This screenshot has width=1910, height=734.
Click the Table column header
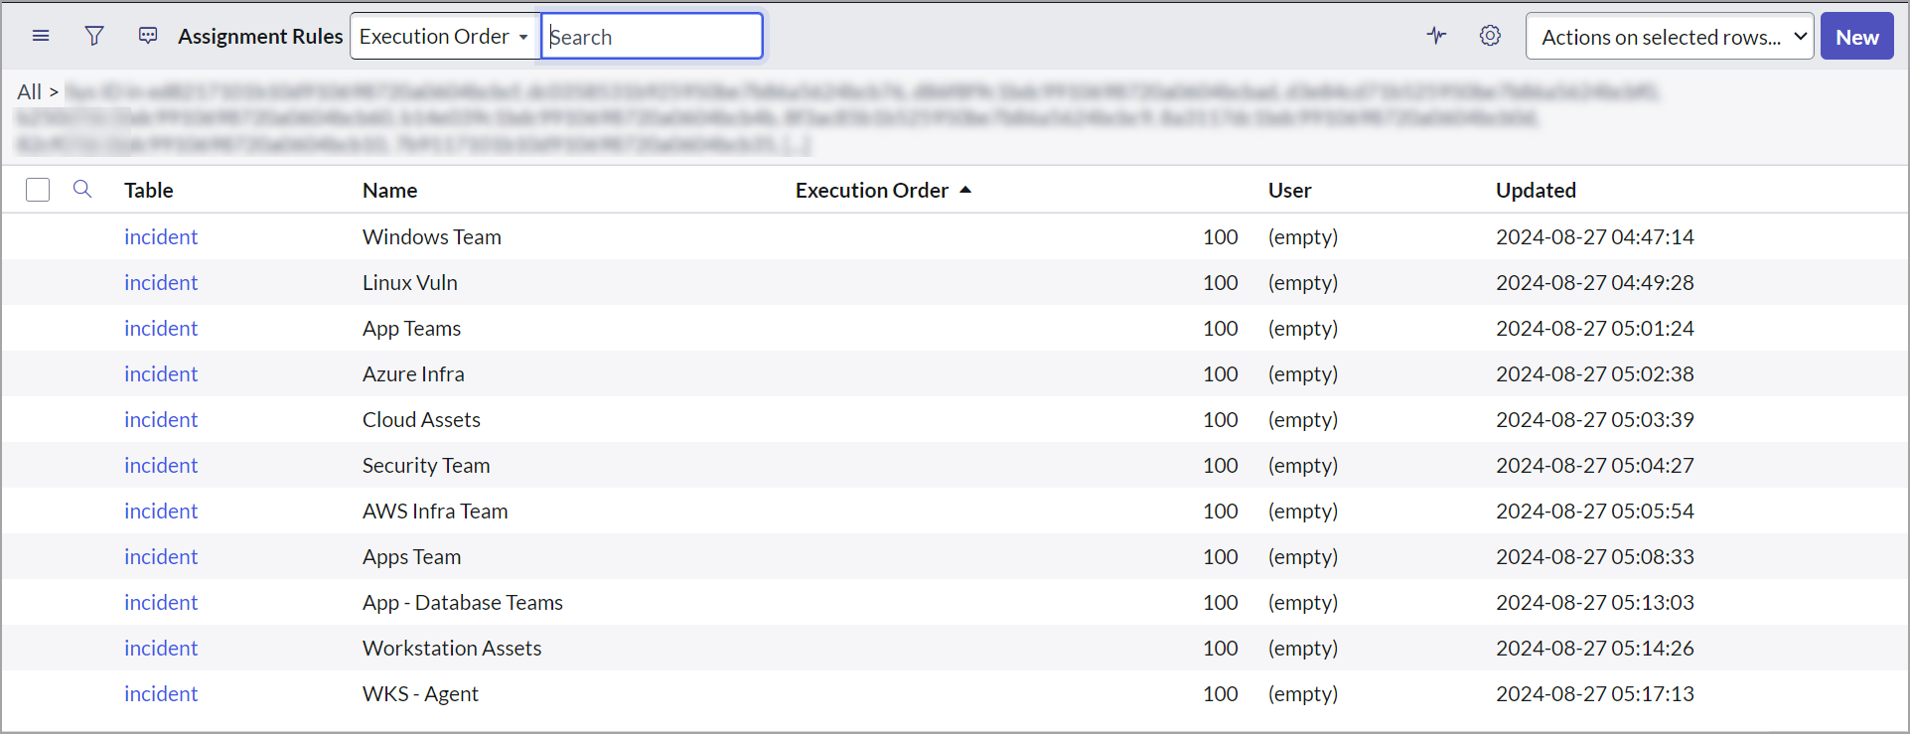tap(148, 190)
